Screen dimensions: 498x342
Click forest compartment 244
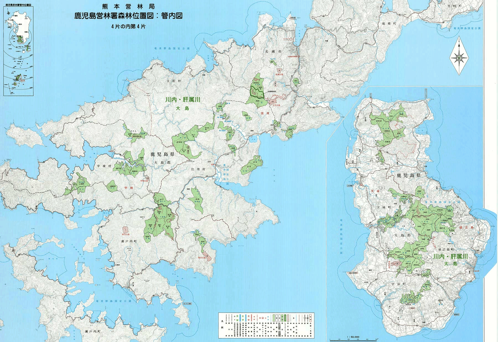pyautogui.click(x=427, y=219)
